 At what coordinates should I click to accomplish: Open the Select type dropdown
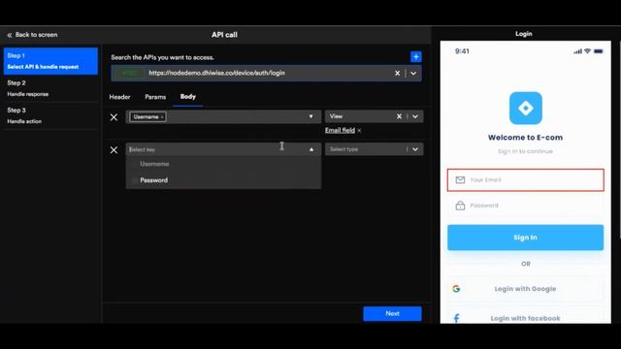click(374, 149)
